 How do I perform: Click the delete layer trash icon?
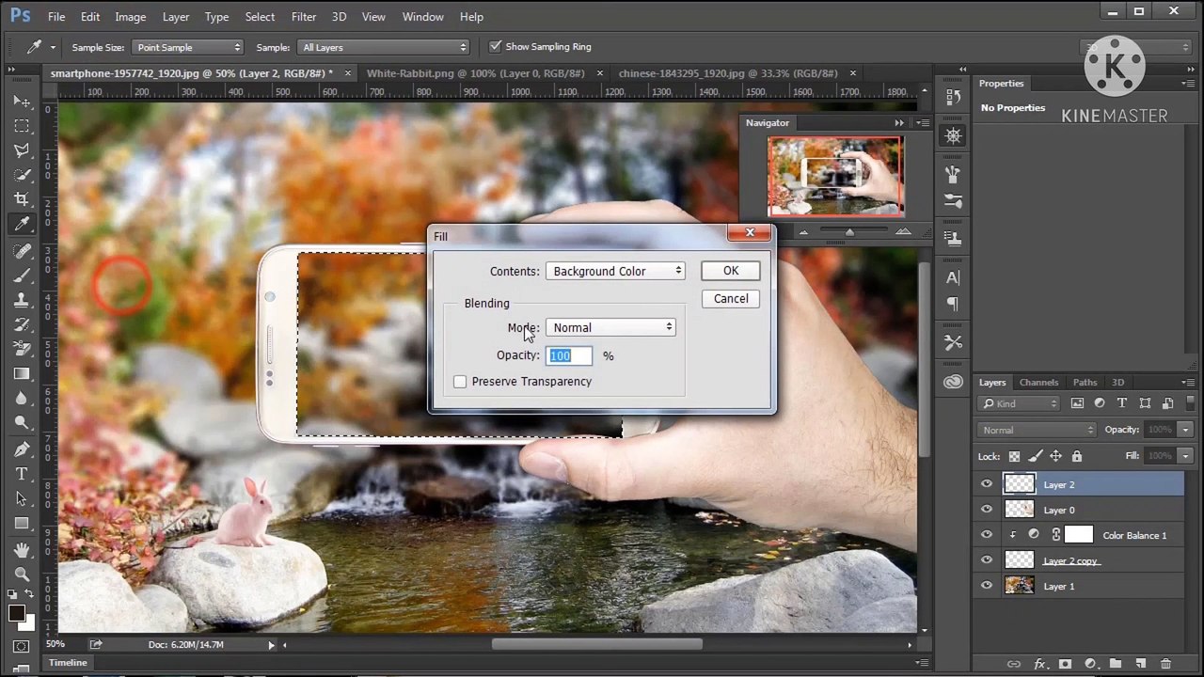[1165, 664]
